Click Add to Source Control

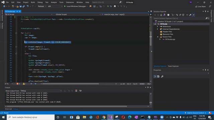[x=195, y=113]
